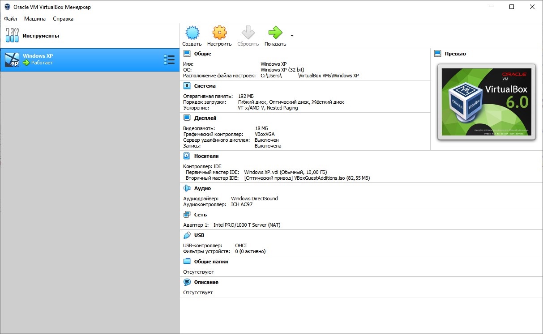Click the Инструменты tools icon

(12, 35)
